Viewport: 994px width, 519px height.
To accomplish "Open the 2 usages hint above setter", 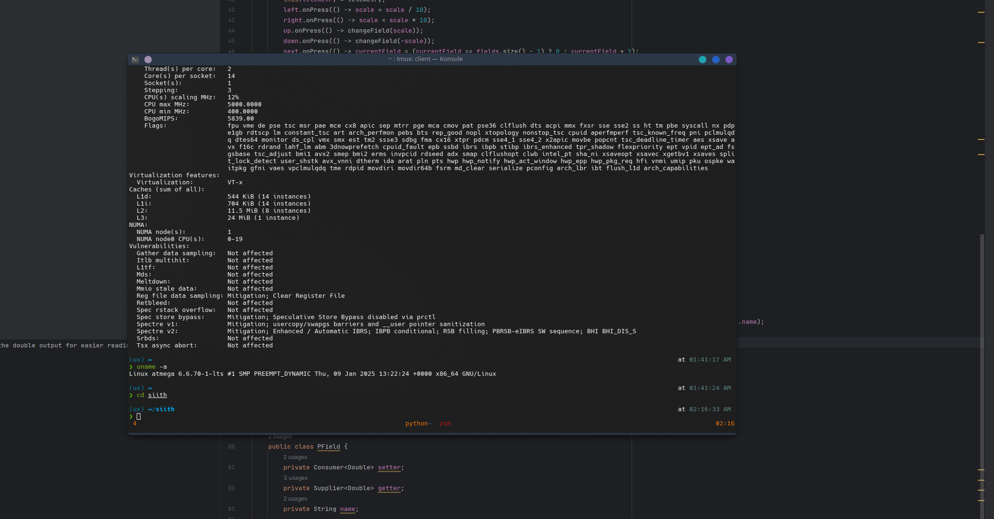I will click(x=295, y=457).
